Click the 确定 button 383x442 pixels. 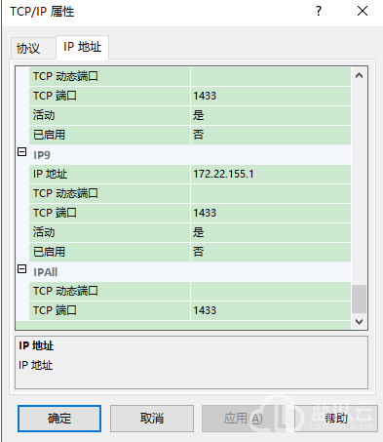point(59,419)
